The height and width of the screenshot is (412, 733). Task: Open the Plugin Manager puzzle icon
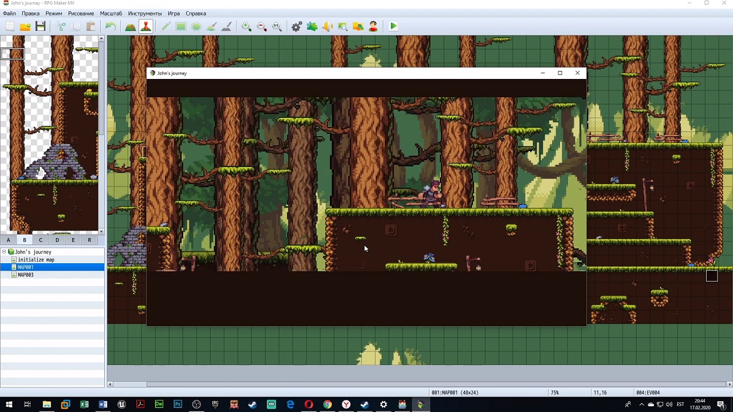click(x=312, y=26)
